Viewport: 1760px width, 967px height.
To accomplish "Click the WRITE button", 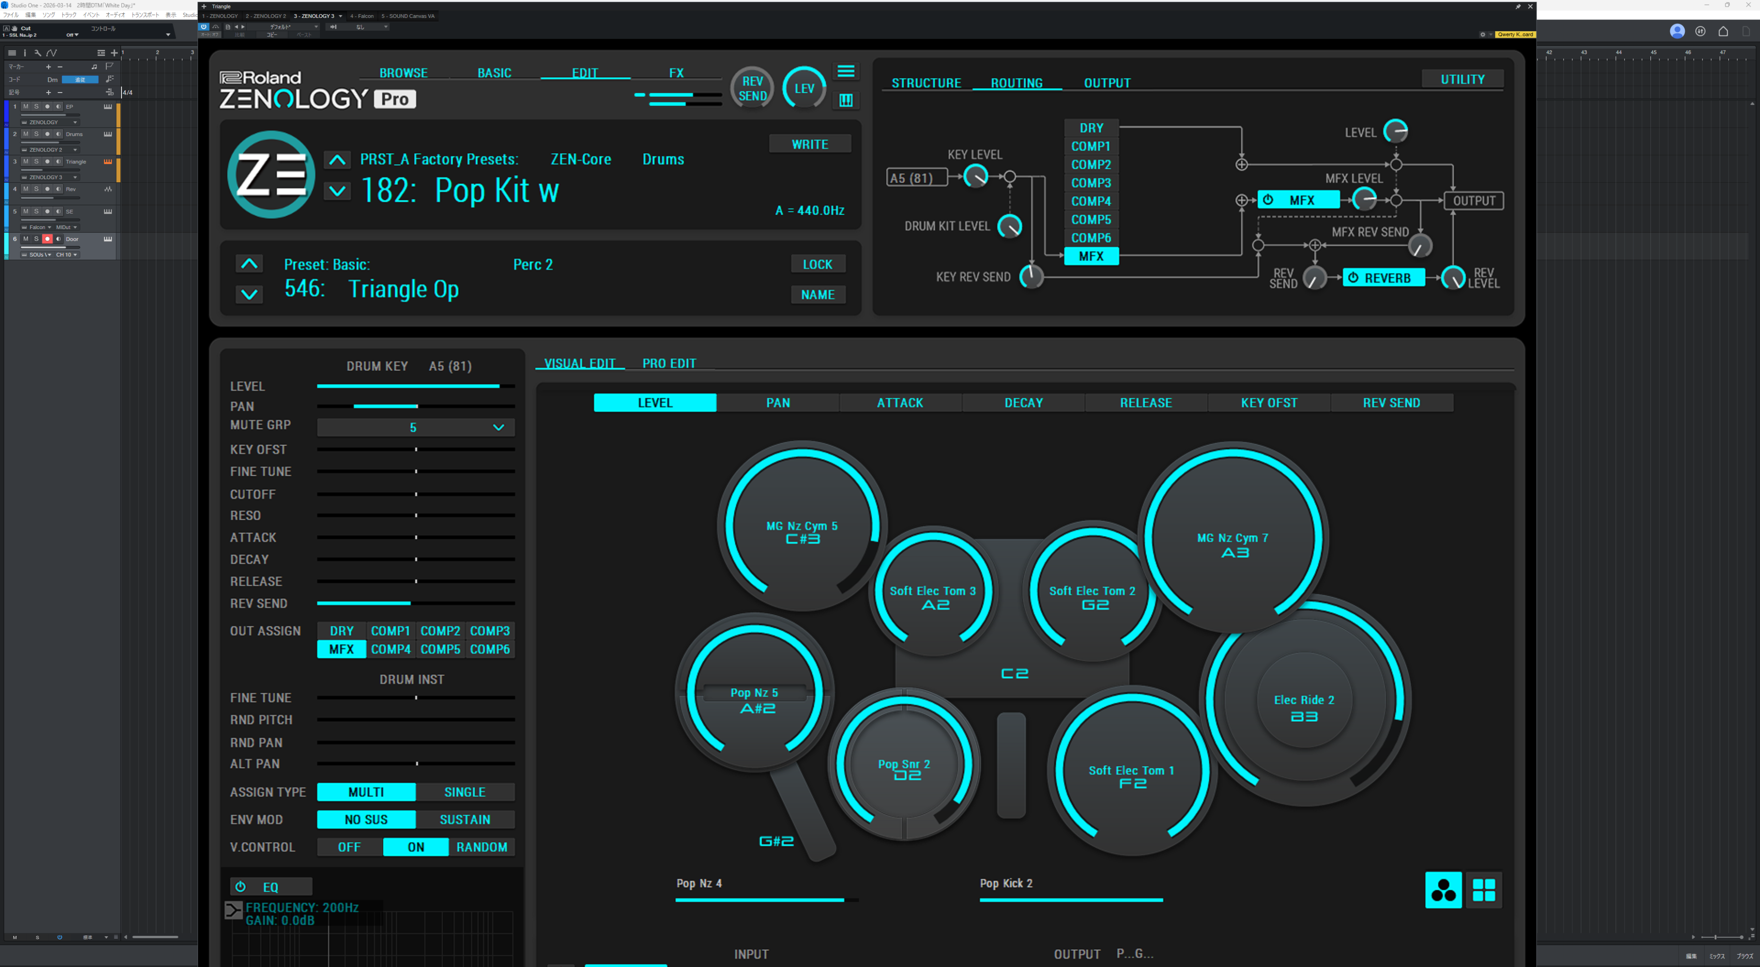I will (810, 144).
